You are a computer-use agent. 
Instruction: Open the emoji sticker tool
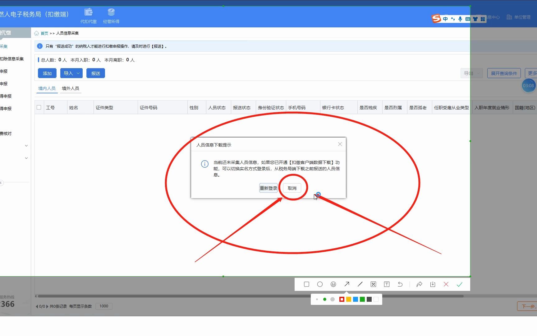pyautogui.click(x=333, y=284)
